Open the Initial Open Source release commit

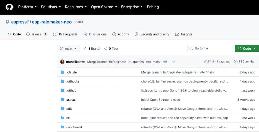pos(161,100)
